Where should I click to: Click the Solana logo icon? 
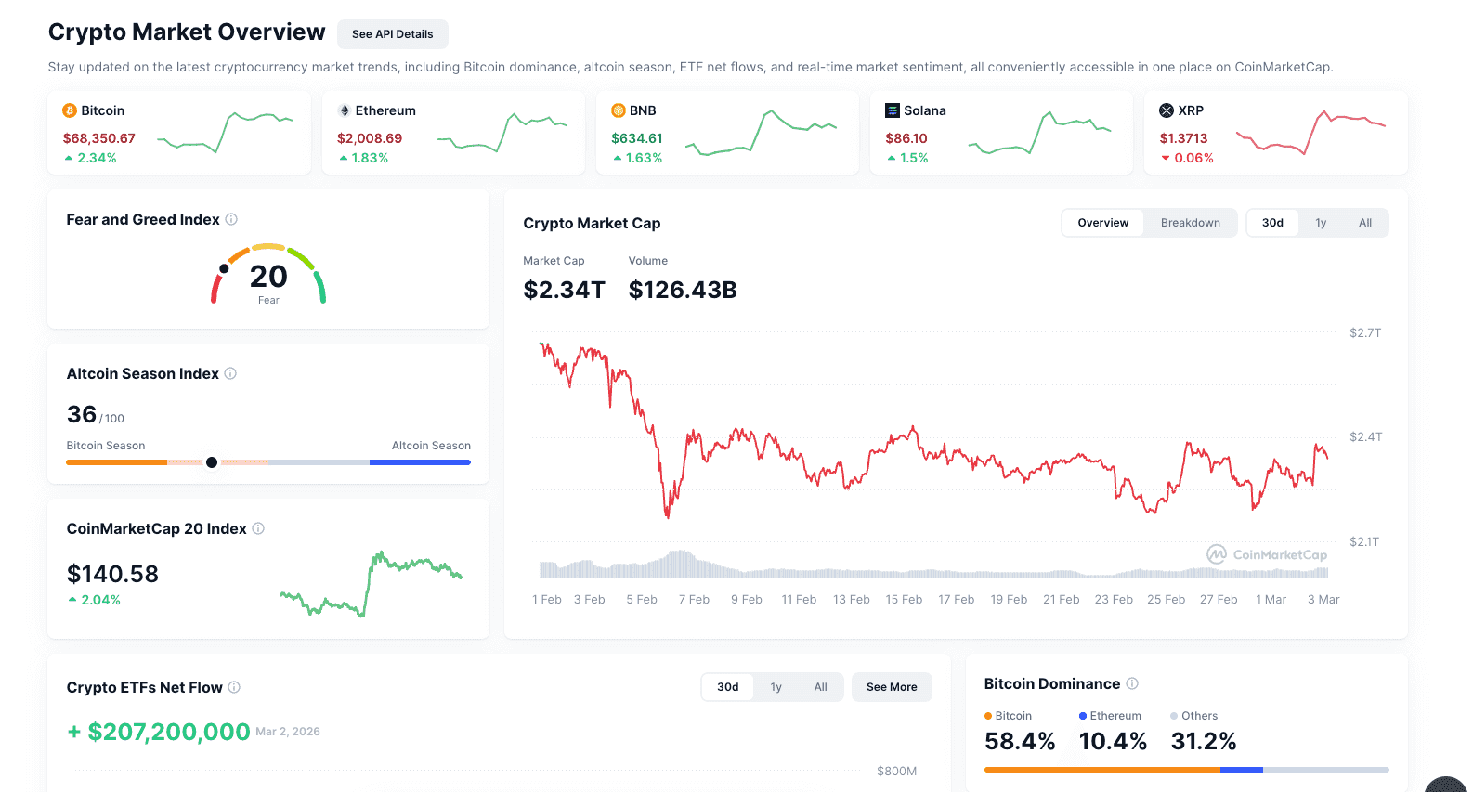tap(893, 110)
